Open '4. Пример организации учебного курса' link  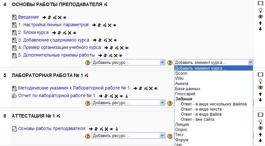59,48
